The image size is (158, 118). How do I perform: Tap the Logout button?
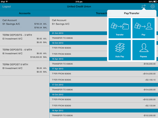[x=6, y=6]
